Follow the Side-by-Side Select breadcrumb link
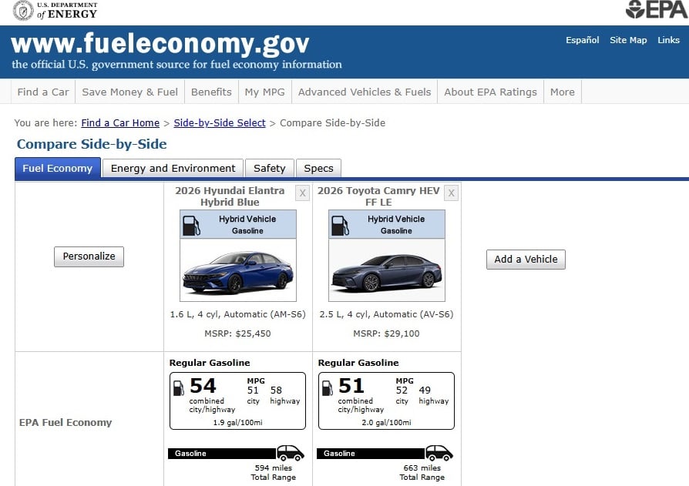 (220, 123)
